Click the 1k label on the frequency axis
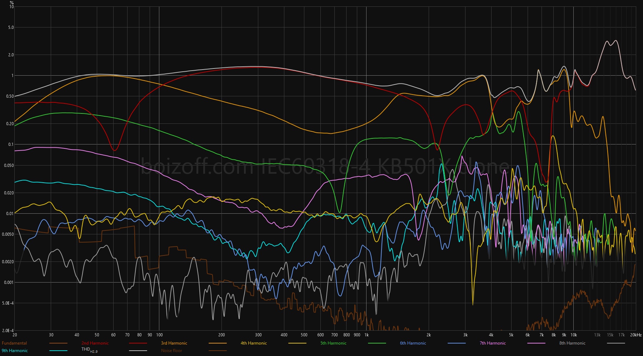Viewport: 643px width, 356px height. (367, 335)
